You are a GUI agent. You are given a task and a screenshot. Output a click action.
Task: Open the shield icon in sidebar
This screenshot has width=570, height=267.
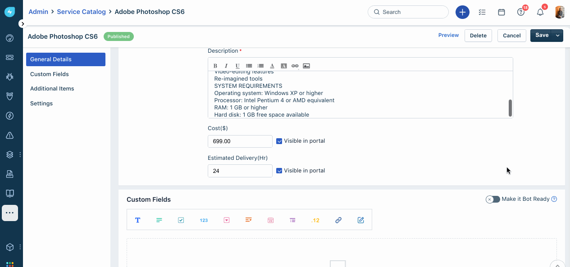pyautogui.click(x=9, y=96)
